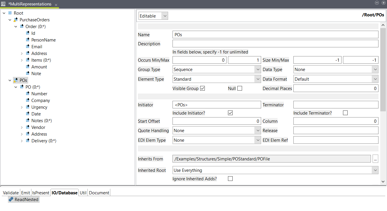Click the Vendor group icon in the tree

pos(28,127)
